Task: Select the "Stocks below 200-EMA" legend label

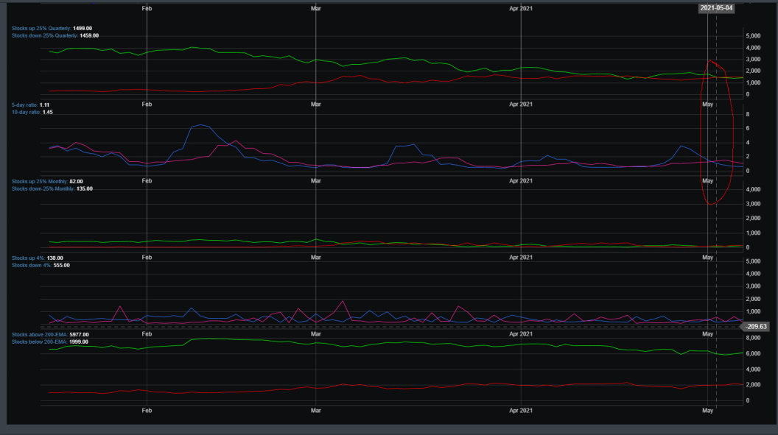Action: click(x=40, y=342)
